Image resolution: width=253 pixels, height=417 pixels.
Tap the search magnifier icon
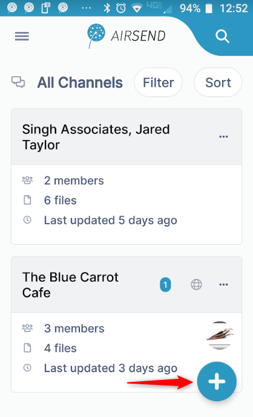[222, 36]
